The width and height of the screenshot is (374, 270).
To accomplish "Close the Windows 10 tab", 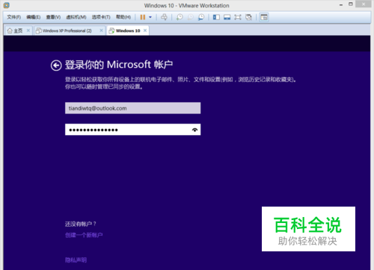I will click(x=145, y=31).
